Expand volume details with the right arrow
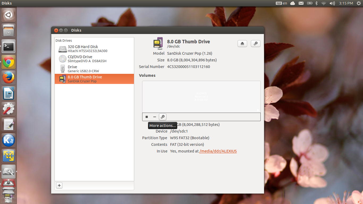This screenshot has height=204, width=363. 257,110
